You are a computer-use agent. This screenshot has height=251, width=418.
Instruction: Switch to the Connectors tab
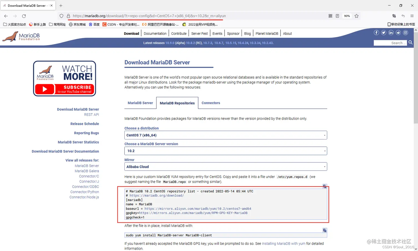(x=211, y=103)
